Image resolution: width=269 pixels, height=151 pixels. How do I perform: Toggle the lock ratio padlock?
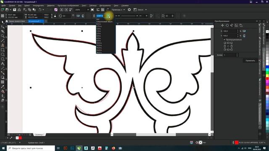tap(55, 16)
